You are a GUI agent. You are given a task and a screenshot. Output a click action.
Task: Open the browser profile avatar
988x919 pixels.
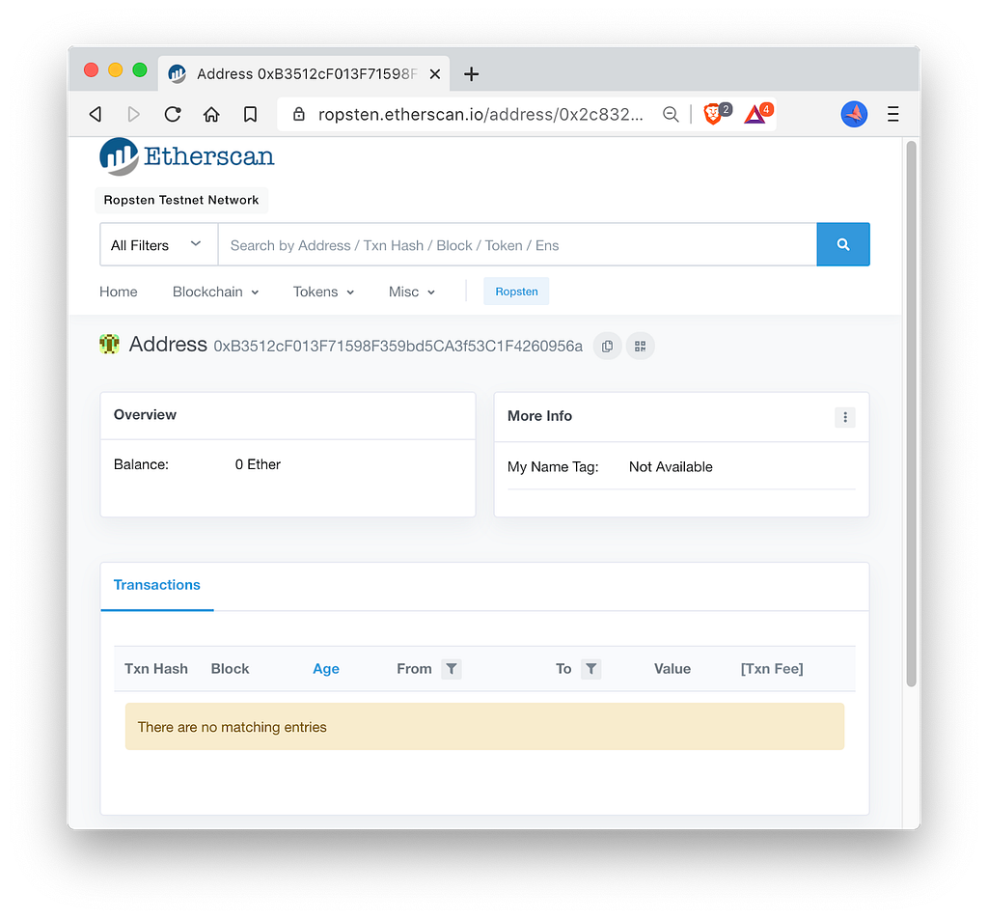click(x=854, y=114)
